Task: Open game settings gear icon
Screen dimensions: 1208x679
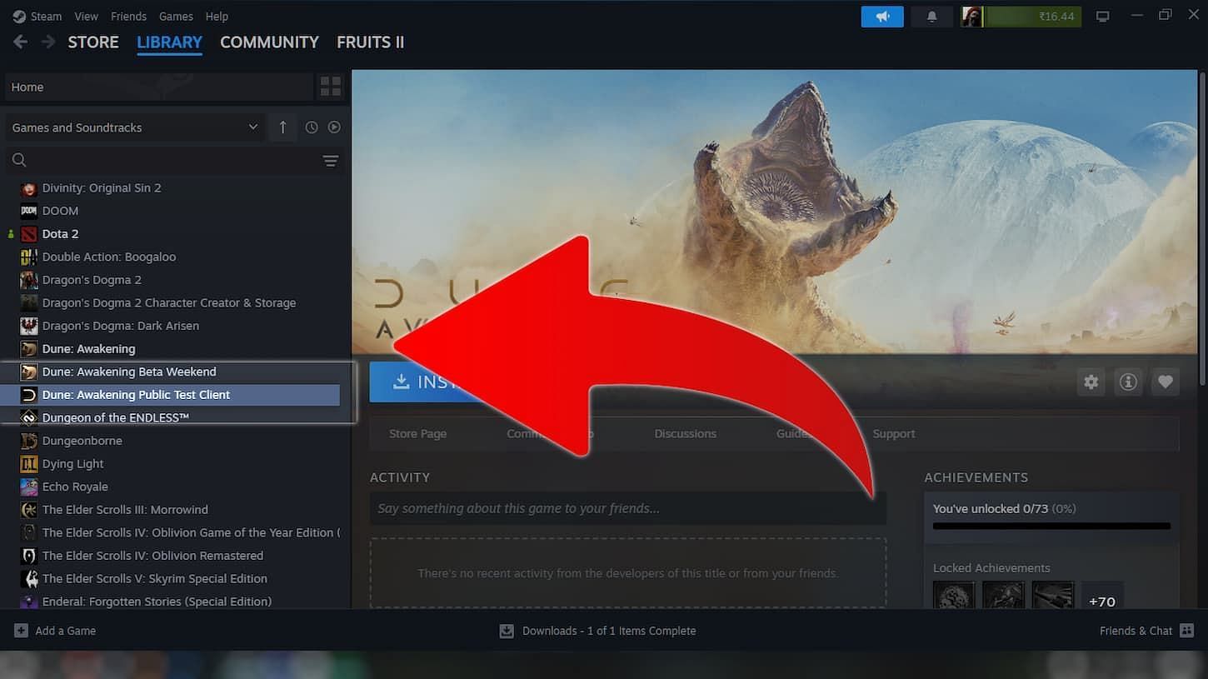Action: click(1091, 382)
